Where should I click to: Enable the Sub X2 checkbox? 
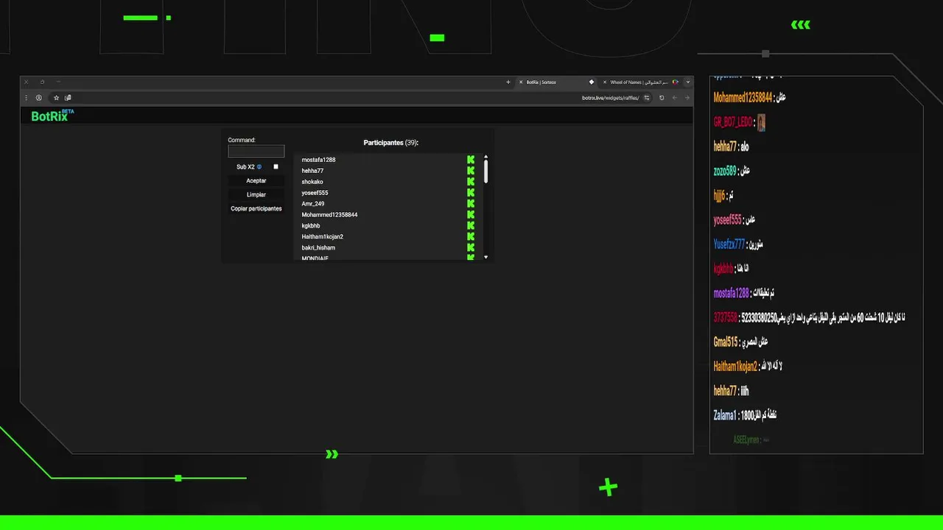tap(276, 167)
